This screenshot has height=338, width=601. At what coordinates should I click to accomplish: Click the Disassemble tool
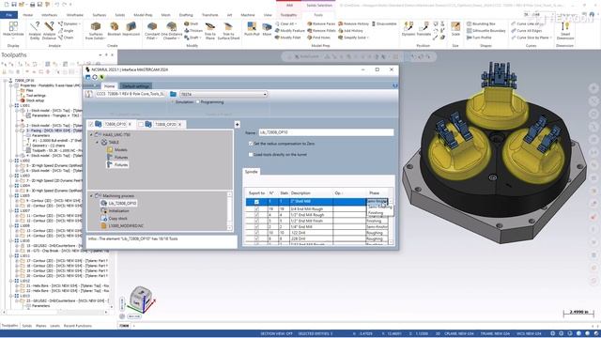point(384,23)
